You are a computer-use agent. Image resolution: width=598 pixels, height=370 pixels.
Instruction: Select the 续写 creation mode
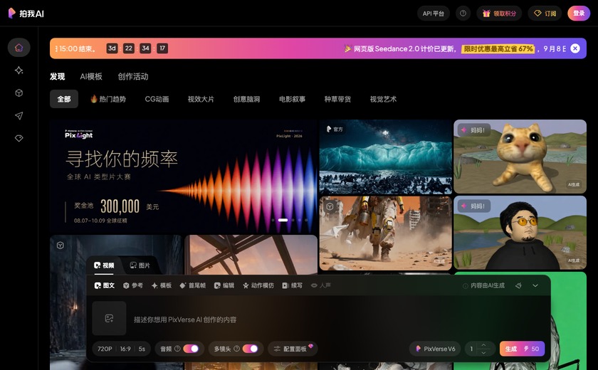(x=292, y=285)
